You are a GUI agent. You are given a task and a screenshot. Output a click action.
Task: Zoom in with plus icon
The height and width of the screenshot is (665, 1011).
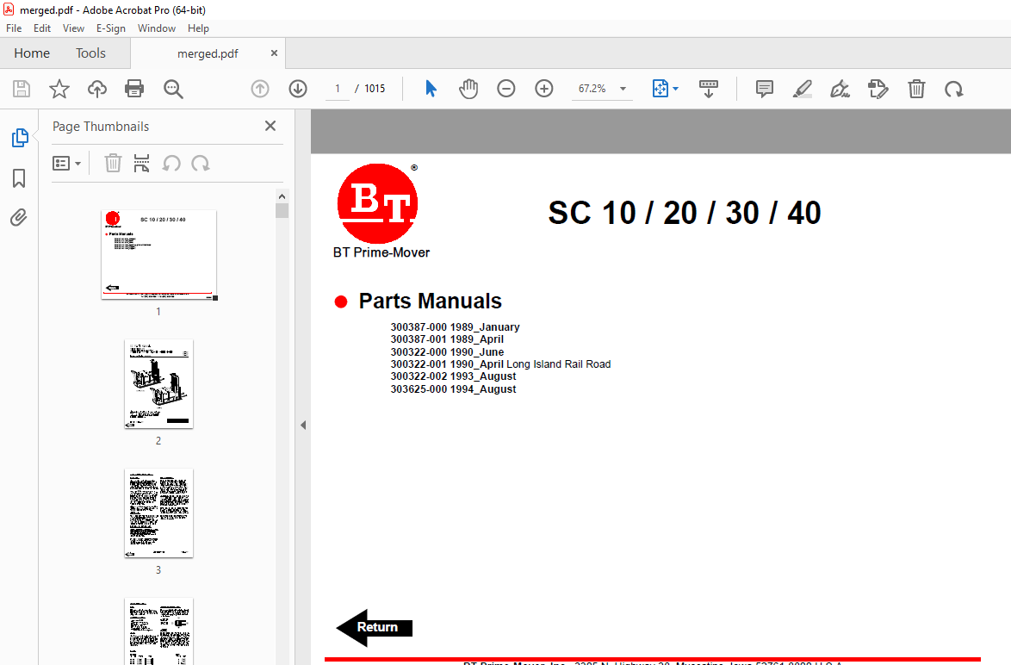tap(544, 89)
